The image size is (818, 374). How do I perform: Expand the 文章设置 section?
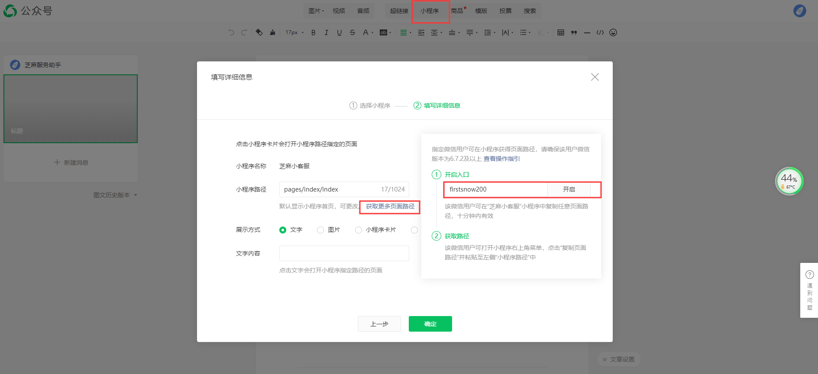618,359
